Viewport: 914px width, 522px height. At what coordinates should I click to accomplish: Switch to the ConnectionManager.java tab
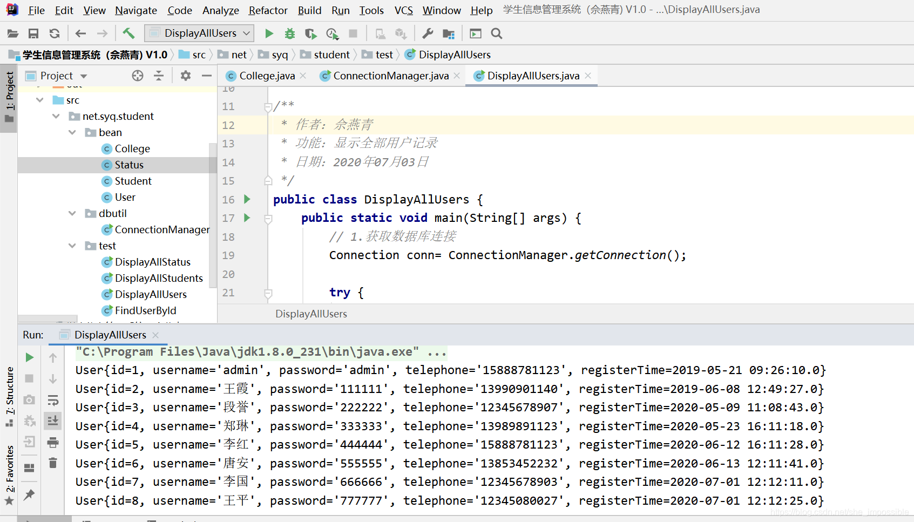click(x=390, y=76)
